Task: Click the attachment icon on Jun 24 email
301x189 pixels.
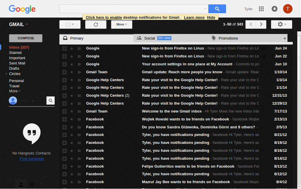Action: [x=264, y=49]
